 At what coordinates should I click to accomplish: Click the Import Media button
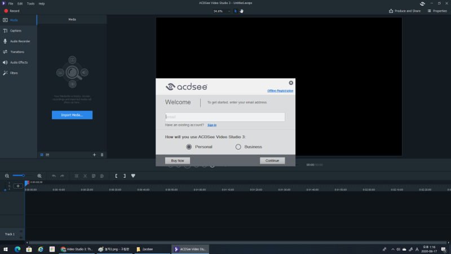coord(72,115)
